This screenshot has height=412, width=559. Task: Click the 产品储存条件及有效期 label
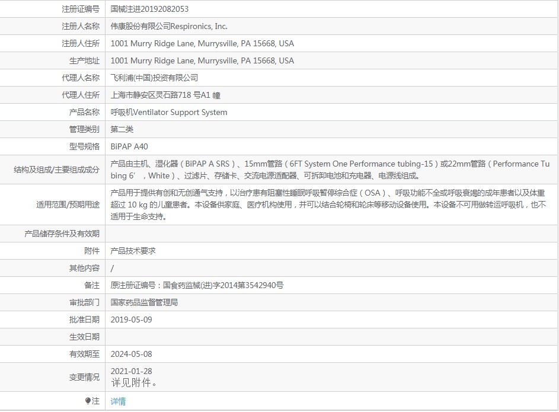coord(62,234)
